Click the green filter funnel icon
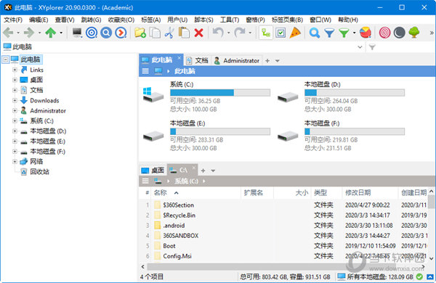 click(344, 33)
